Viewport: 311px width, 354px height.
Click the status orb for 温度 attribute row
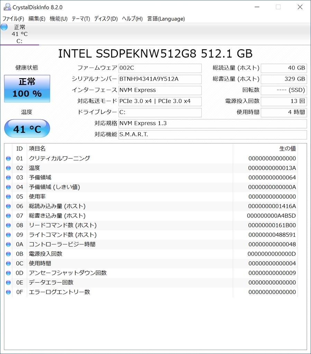pos(8,168)
